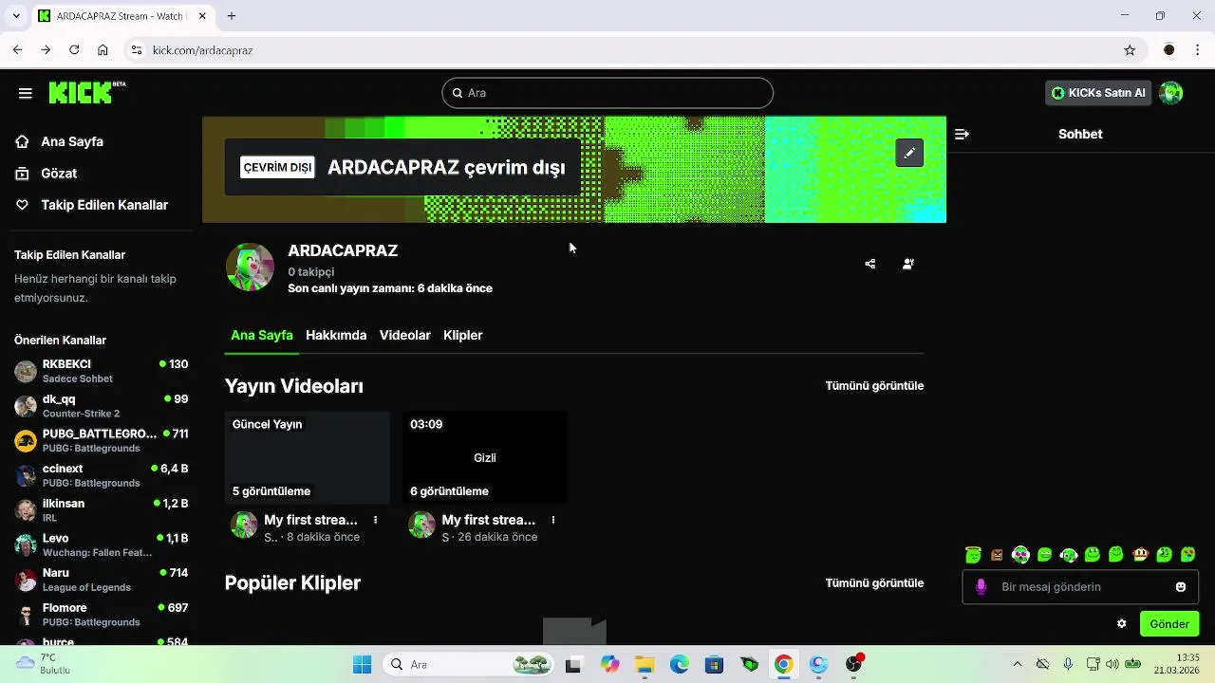
Task: Click first video title near 8 dakika önce
Action: click(x=310, y=520)
